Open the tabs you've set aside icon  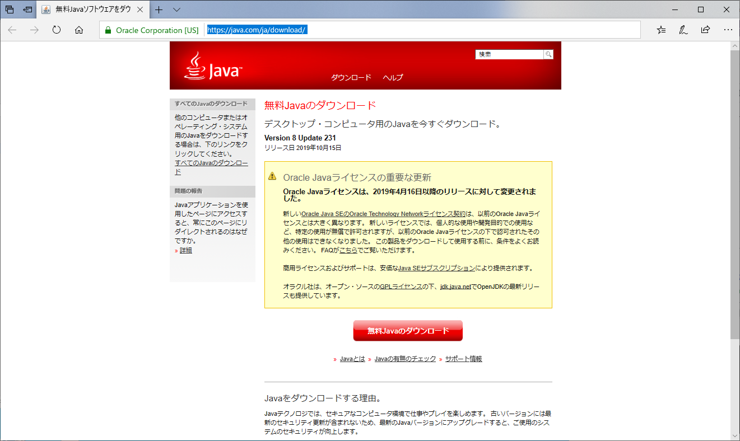click(10, 10)
